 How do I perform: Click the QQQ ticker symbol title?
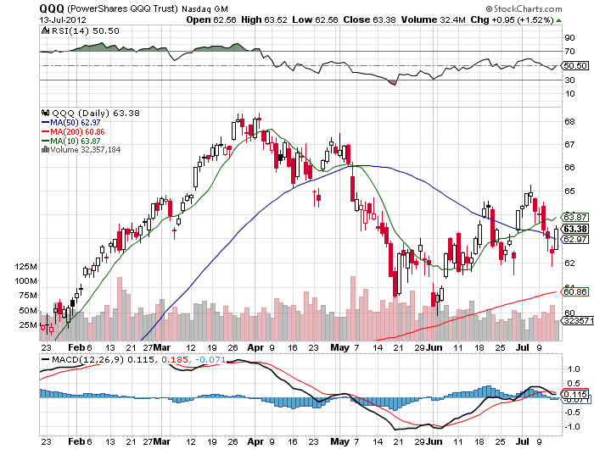(52, 8)
